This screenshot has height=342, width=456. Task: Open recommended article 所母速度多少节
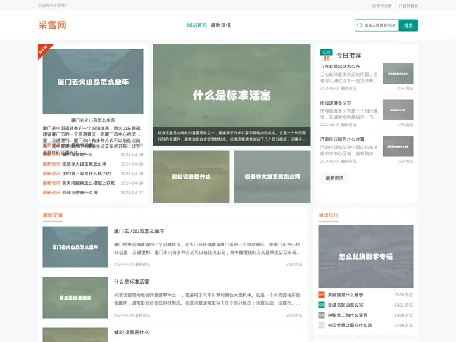[x=336, y=103]
